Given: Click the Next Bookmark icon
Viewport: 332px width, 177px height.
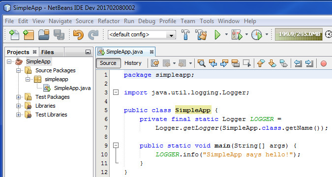Looking at the screenshot, I should (x=272, y=63).
